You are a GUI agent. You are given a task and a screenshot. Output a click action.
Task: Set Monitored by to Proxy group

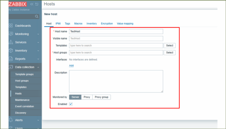(101, 97)
